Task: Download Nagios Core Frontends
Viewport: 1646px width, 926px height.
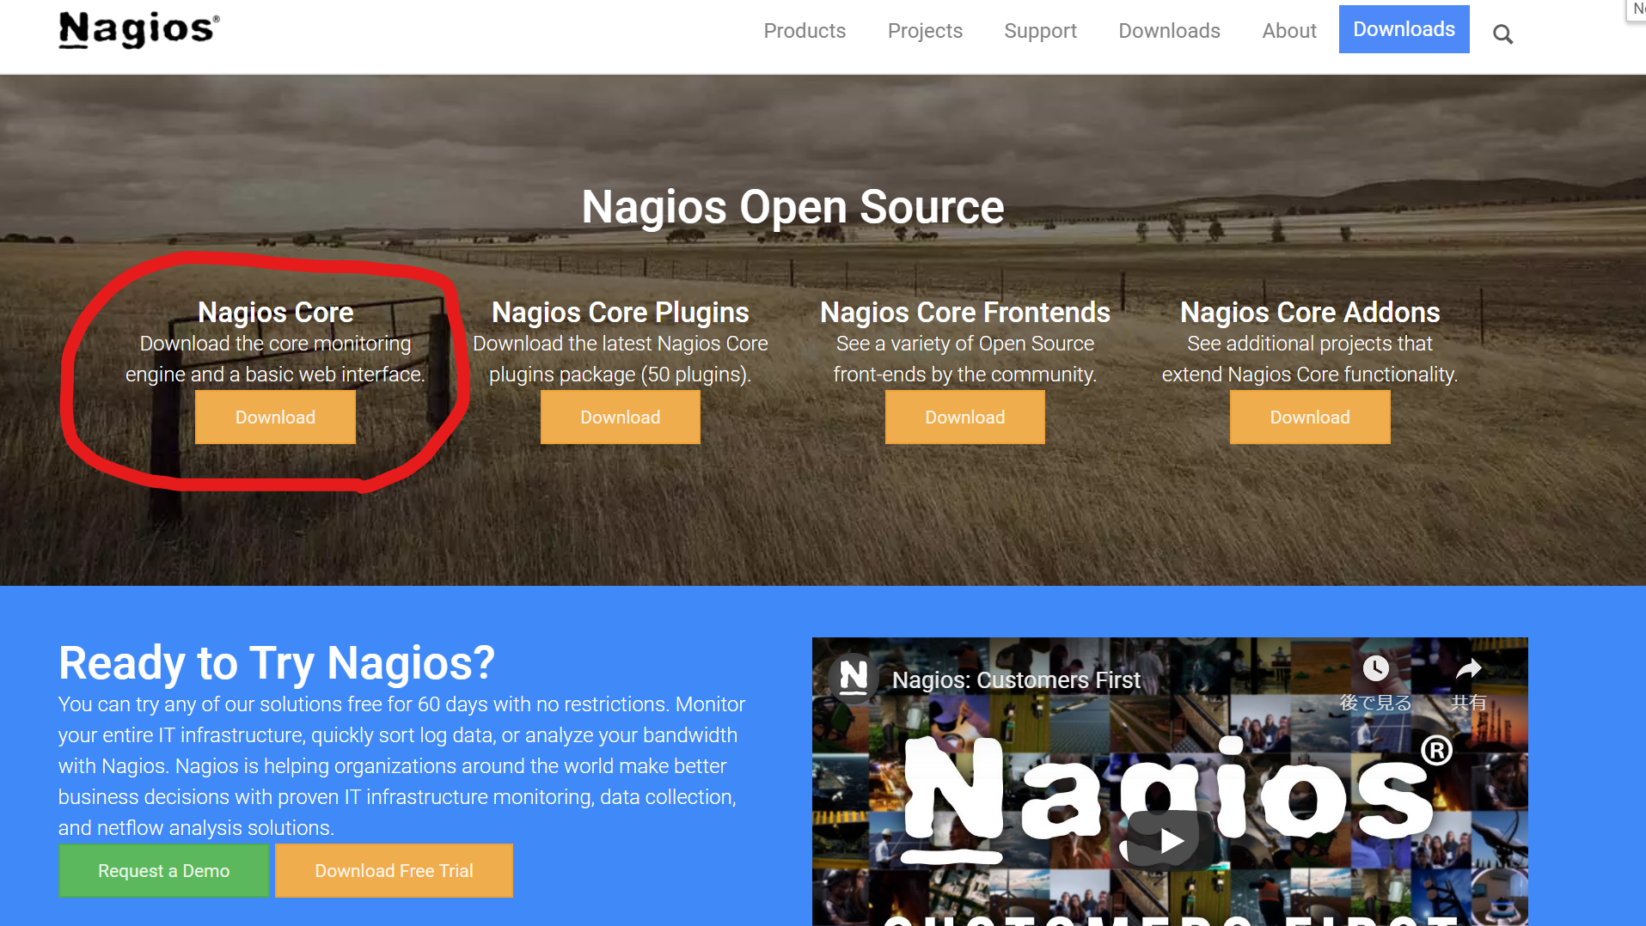Action: tap(964, 417)
